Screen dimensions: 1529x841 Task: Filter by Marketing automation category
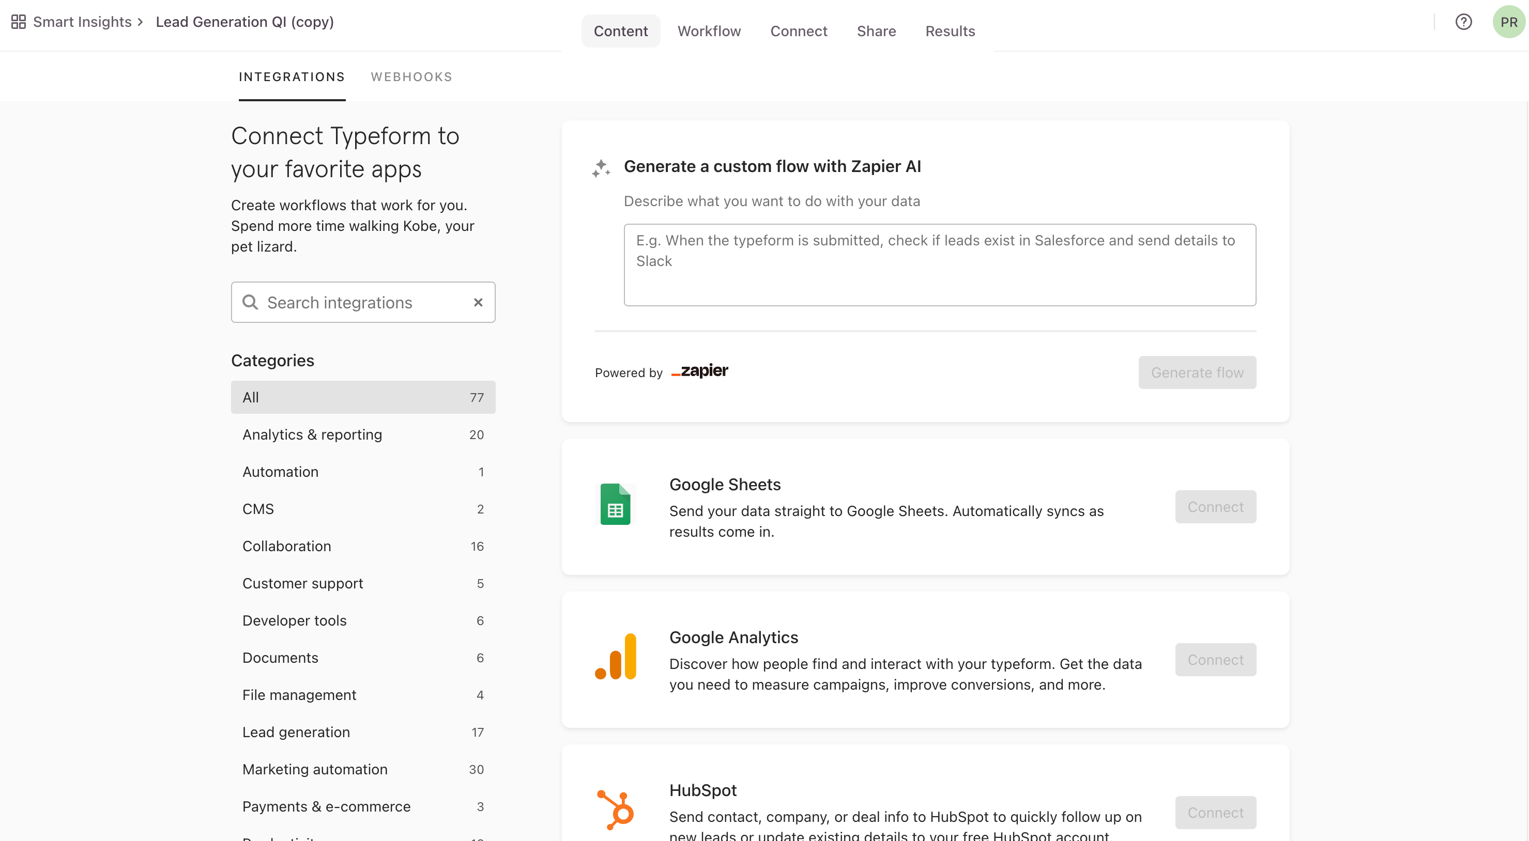coord(363,769)
